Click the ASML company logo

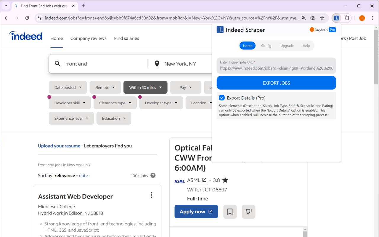tap(179, 181)
